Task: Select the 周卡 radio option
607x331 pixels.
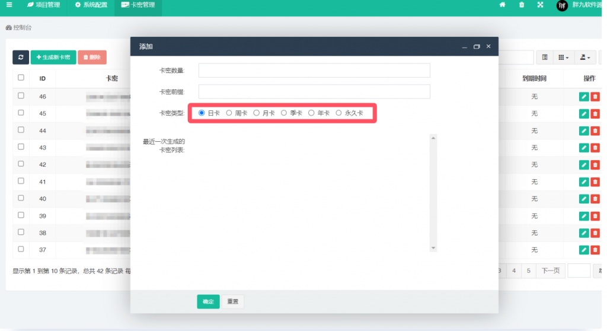Action: (229, 113)
